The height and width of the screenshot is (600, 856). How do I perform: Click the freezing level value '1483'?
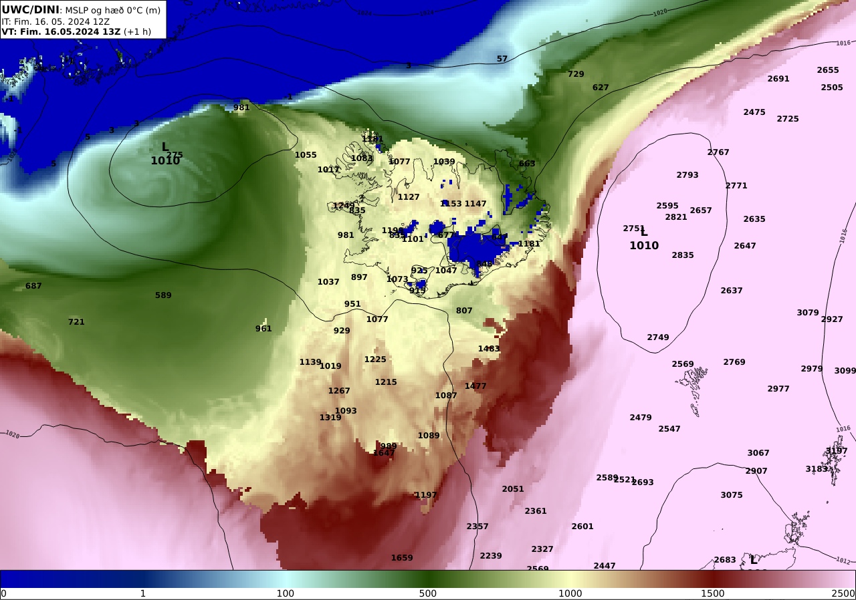point(489,349)
